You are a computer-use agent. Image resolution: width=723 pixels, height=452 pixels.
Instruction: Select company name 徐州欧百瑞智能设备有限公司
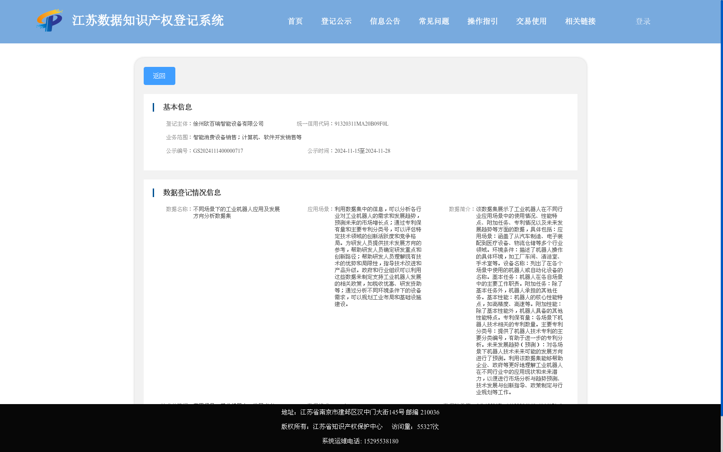(x=228, y=124)
